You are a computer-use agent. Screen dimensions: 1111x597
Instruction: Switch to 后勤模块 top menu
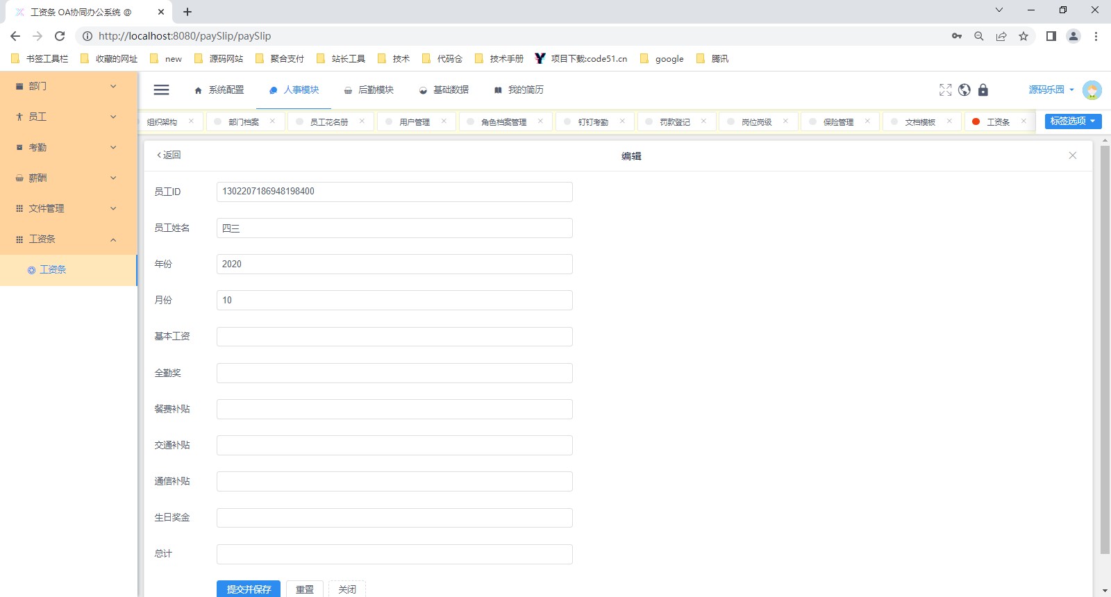click(369, 90)
